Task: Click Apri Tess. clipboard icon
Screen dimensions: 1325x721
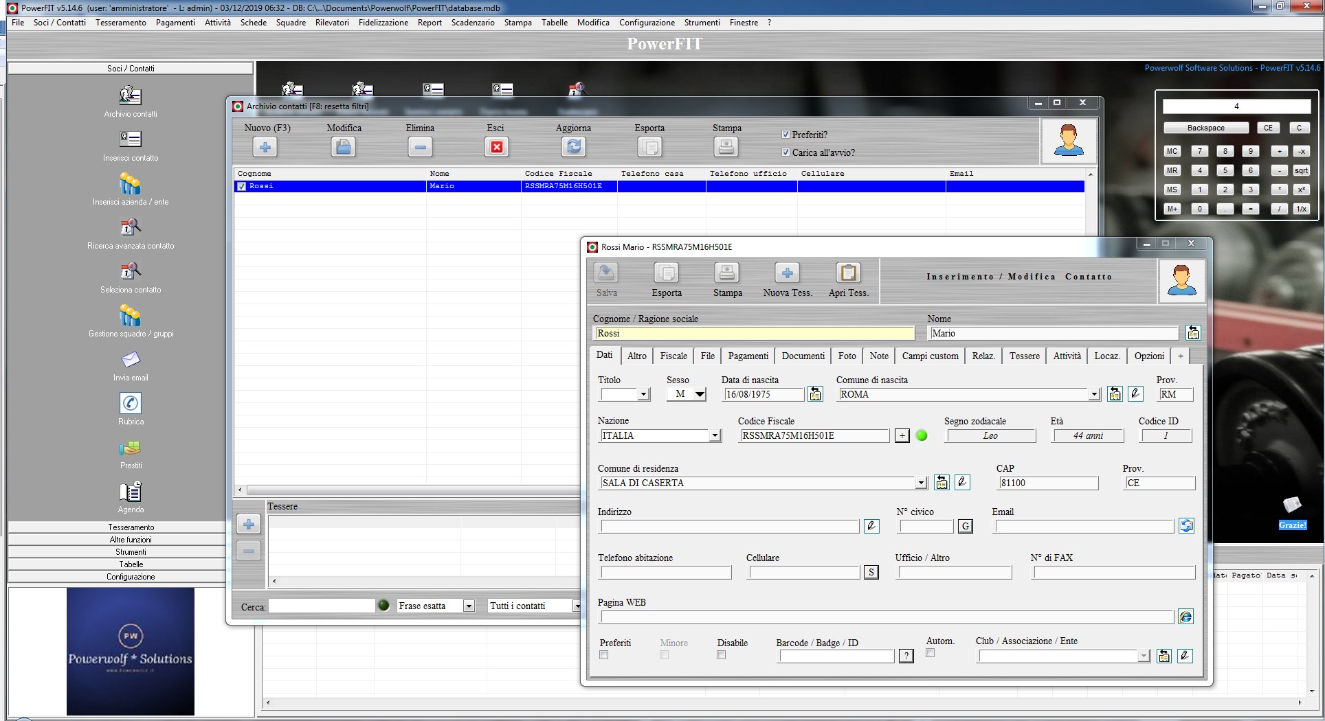Action: click(848, 273)
